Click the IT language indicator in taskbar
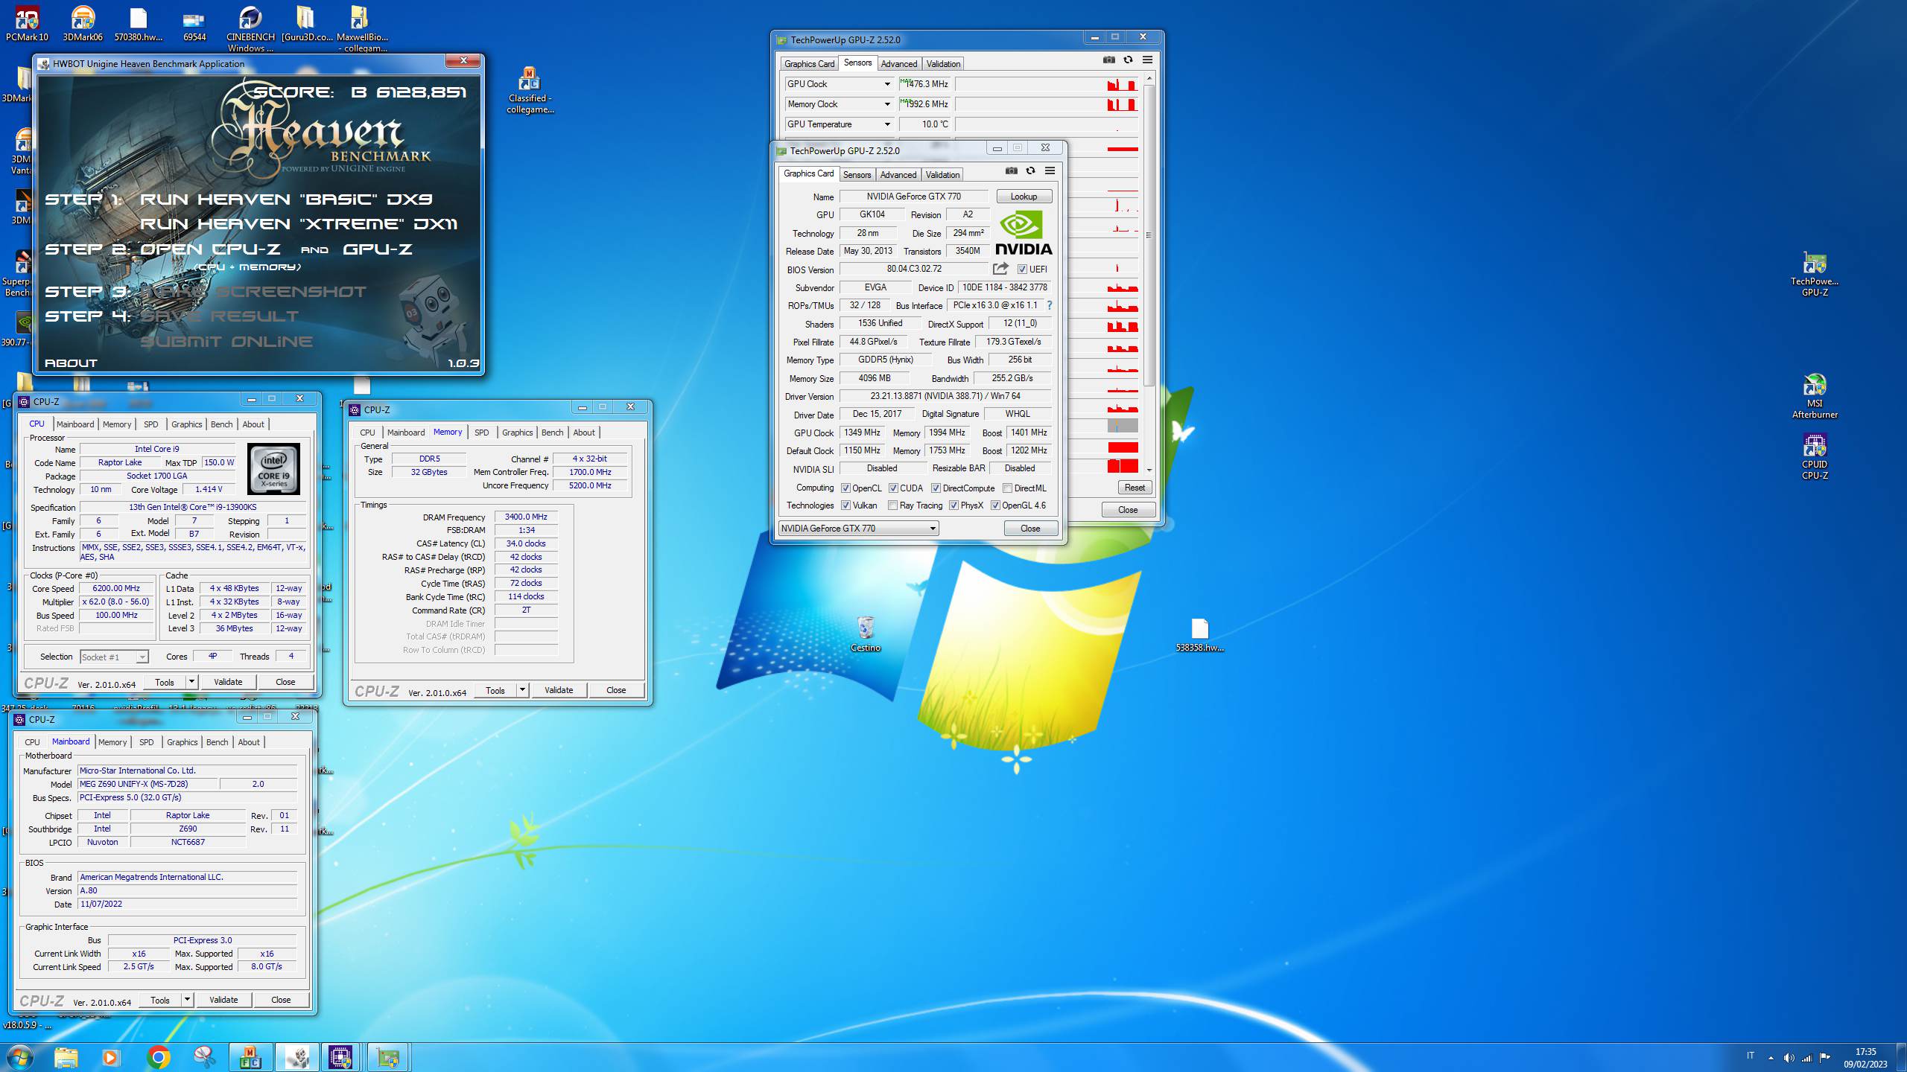This screenshot has width=1907, height=1072. (x=1751, y=1056)
